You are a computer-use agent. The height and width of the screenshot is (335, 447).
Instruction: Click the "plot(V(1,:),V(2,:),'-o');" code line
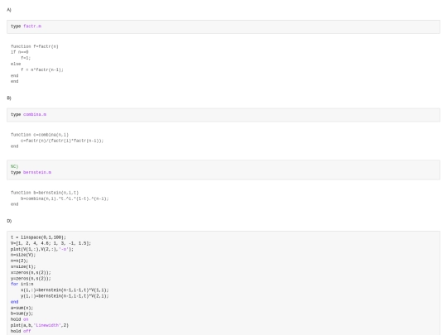pyautogui.click(x=42, y=249)
